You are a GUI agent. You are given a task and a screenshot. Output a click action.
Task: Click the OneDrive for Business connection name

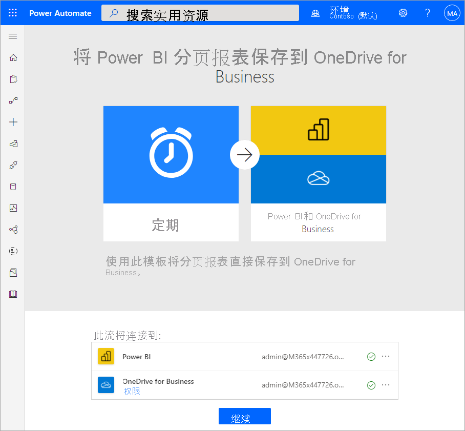click(x=158, y=381)
